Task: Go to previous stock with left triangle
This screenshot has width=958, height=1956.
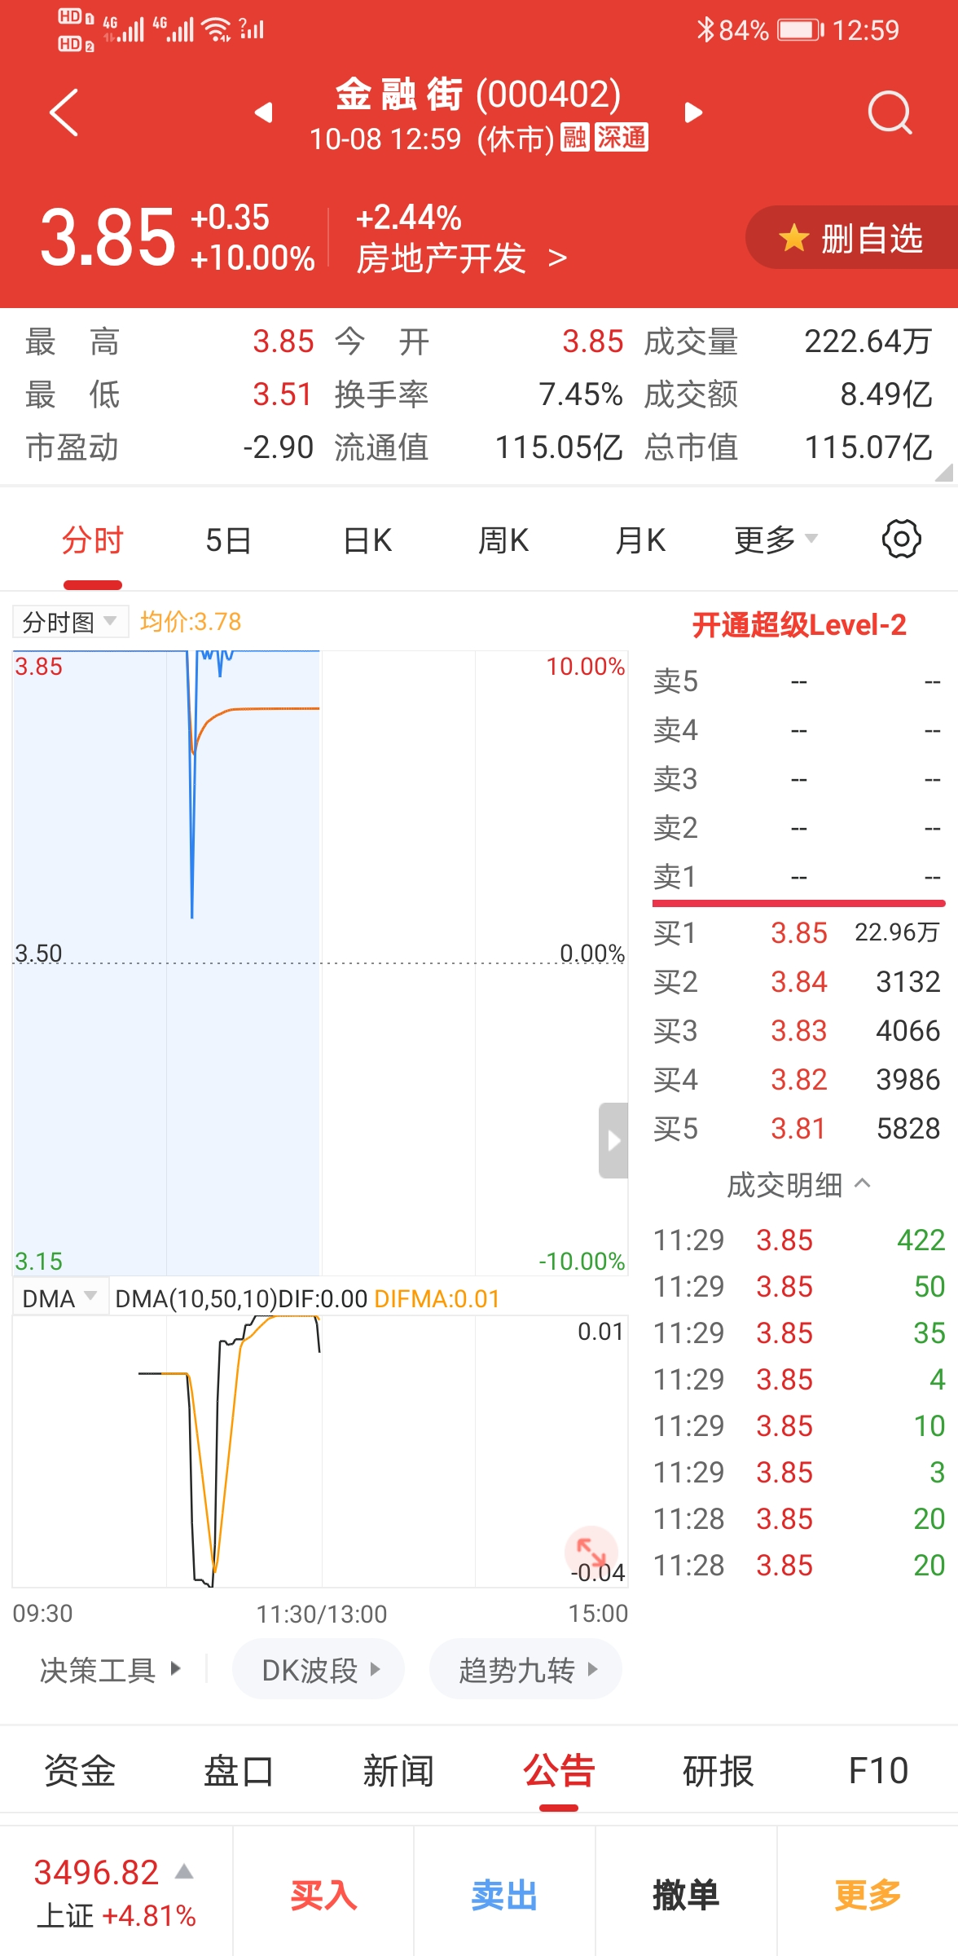Action: pos(263,112)
